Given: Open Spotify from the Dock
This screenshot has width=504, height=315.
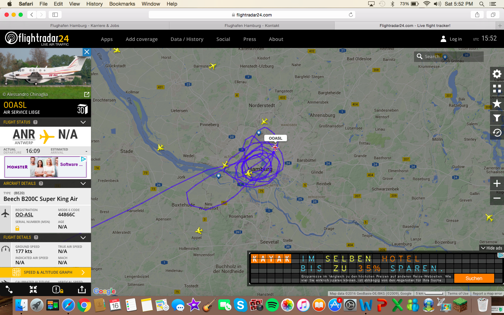Looking at the screenshot, I should [x=272, y=305].
